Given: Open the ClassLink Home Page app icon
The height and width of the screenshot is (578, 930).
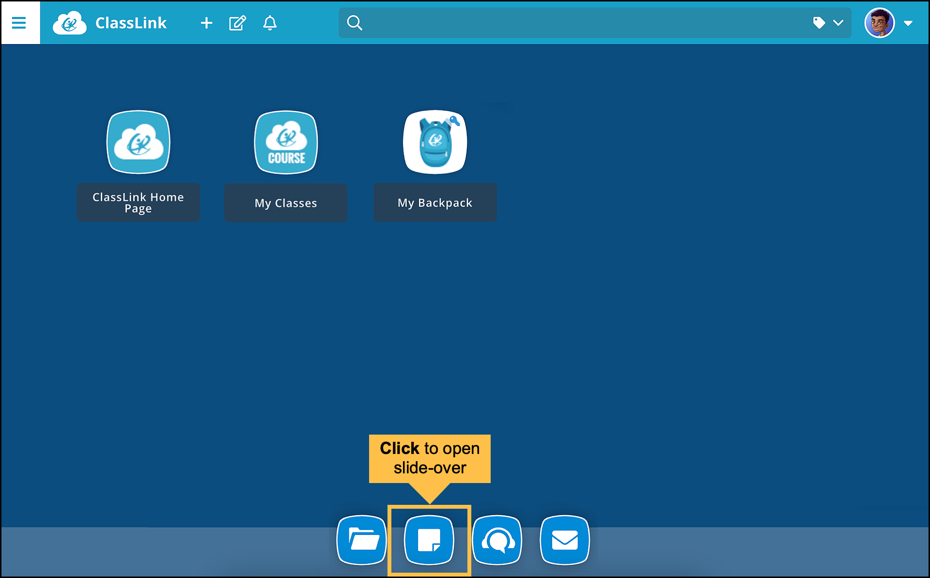Looking at the screenshot, I should pyautogui.click(x=139, y=142).
